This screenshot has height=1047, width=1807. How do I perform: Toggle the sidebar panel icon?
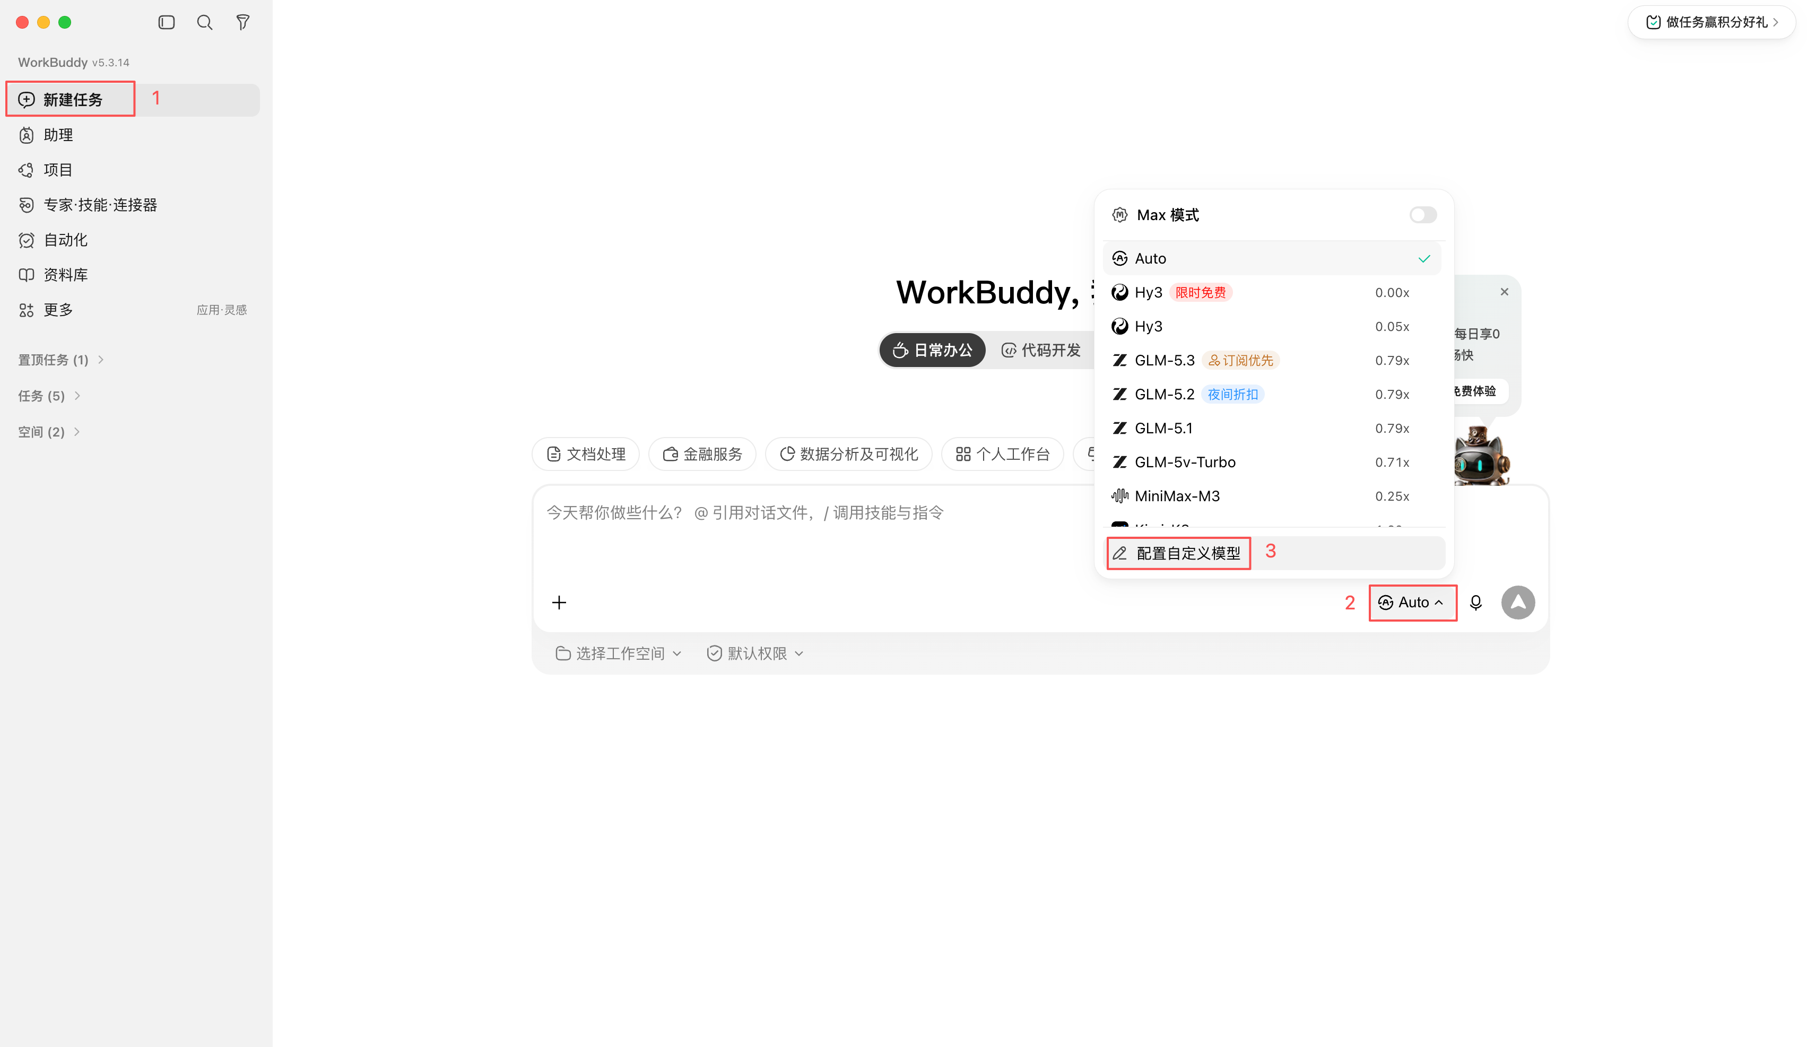coord(167,22)
